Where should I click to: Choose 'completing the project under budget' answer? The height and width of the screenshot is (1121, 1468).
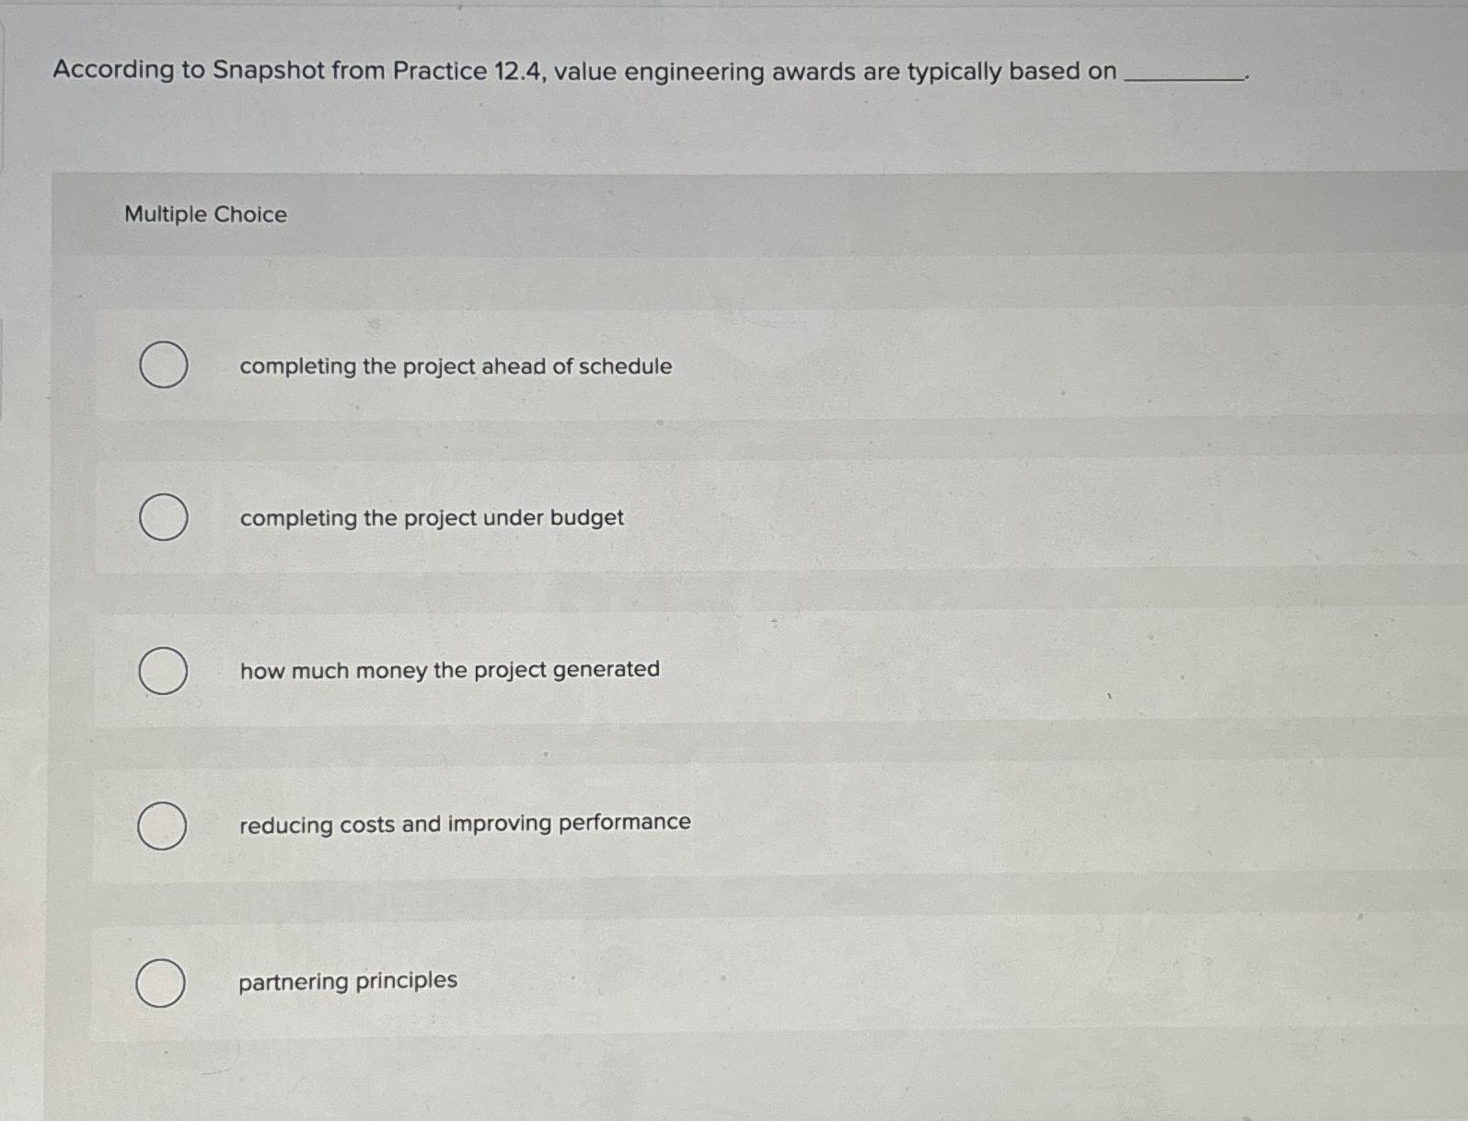point(431,517)
